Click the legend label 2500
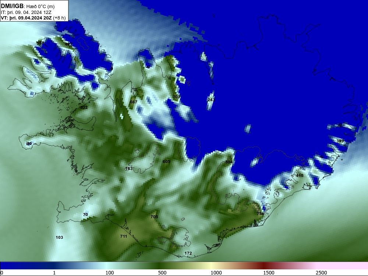 pos(321,273)
